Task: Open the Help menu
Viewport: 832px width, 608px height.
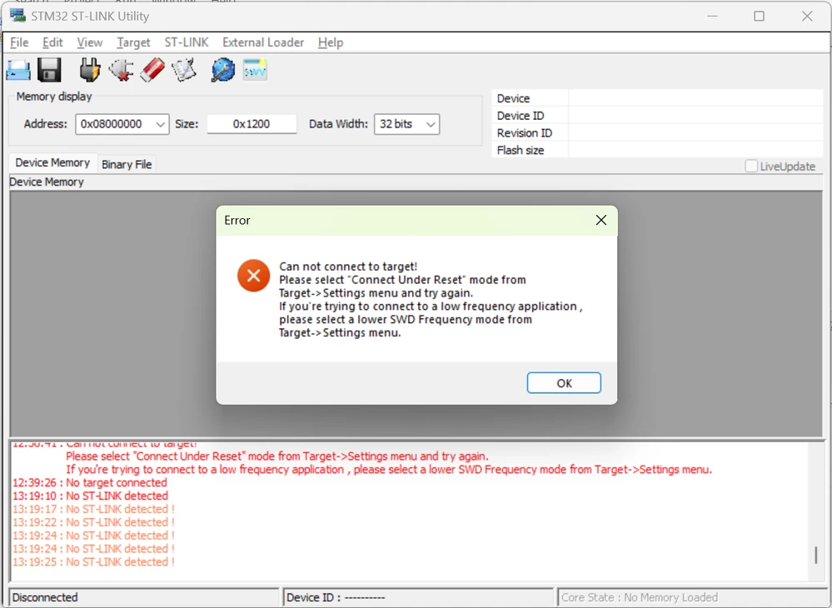Action: click(331, 42)
